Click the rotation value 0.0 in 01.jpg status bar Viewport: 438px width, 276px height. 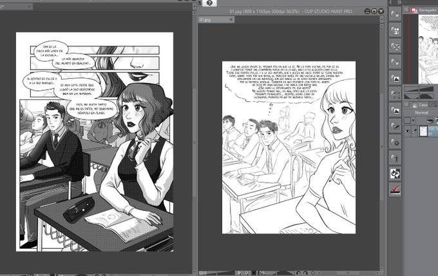click(x=262, y=273)
